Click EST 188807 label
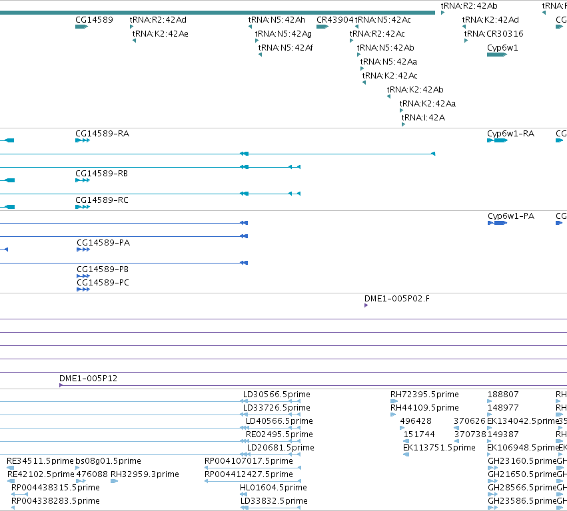The image size is (567, 511). click(503, 395)
